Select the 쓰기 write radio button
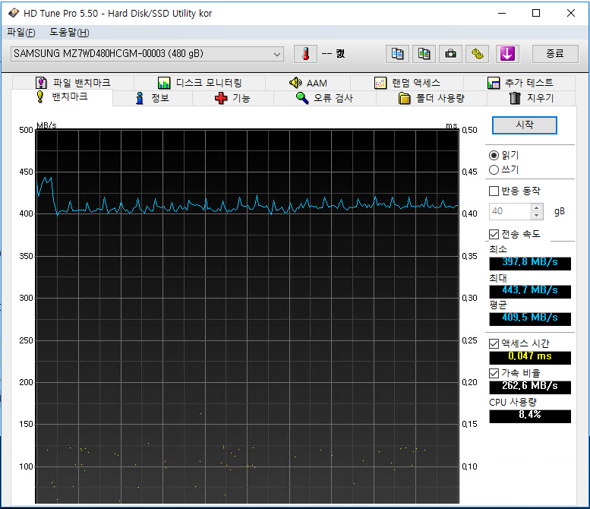Viewport: 590px width, 509px height. 494,169
